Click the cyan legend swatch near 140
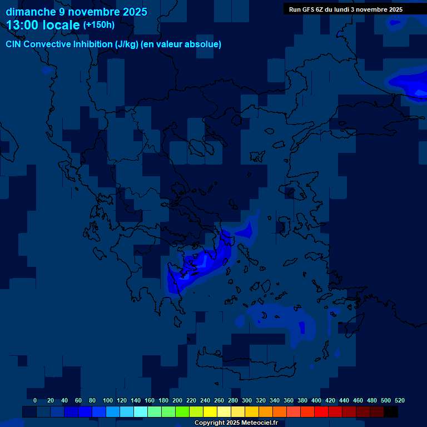The height and width of the screenshot is (427, 427). pos(141,412)
